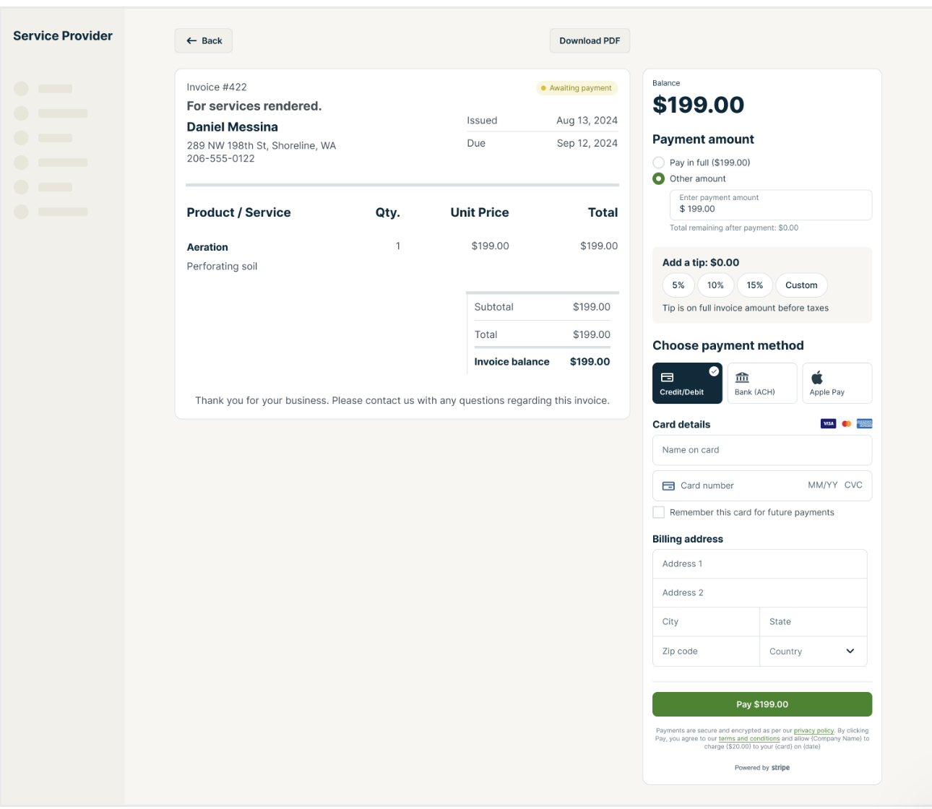Click the American Express logo
Image resolution: width=932 pixels, height=809 pixels.
click(864, 424)
